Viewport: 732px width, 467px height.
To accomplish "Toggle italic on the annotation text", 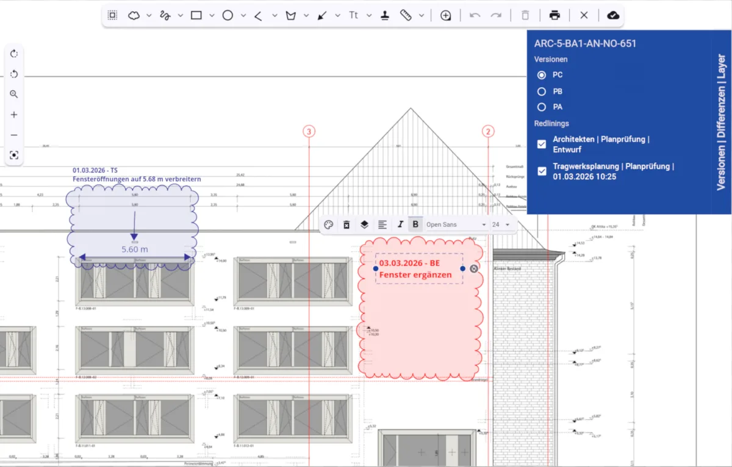I will 400,224.
